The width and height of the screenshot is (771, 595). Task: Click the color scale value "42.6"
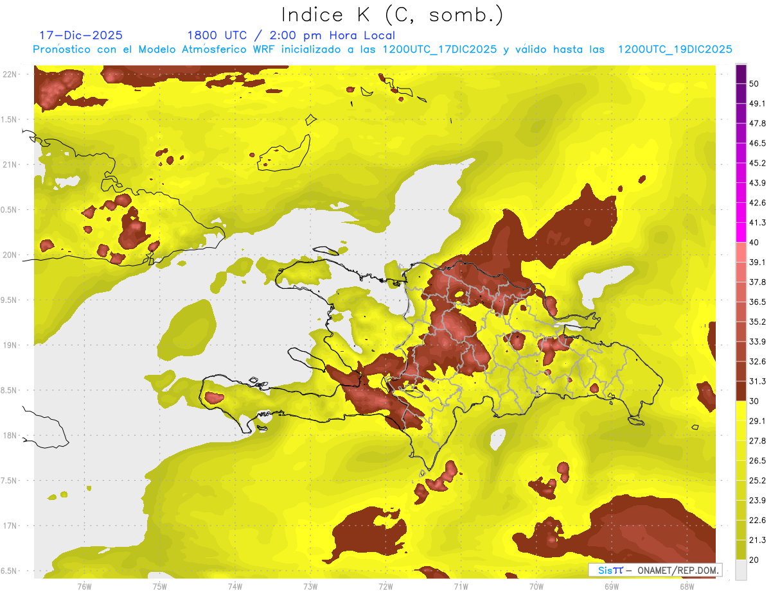point(758,203)
